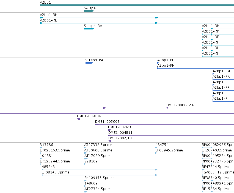
Task: Click the S-Lap4 gene arrow
Action: [89, 11]
